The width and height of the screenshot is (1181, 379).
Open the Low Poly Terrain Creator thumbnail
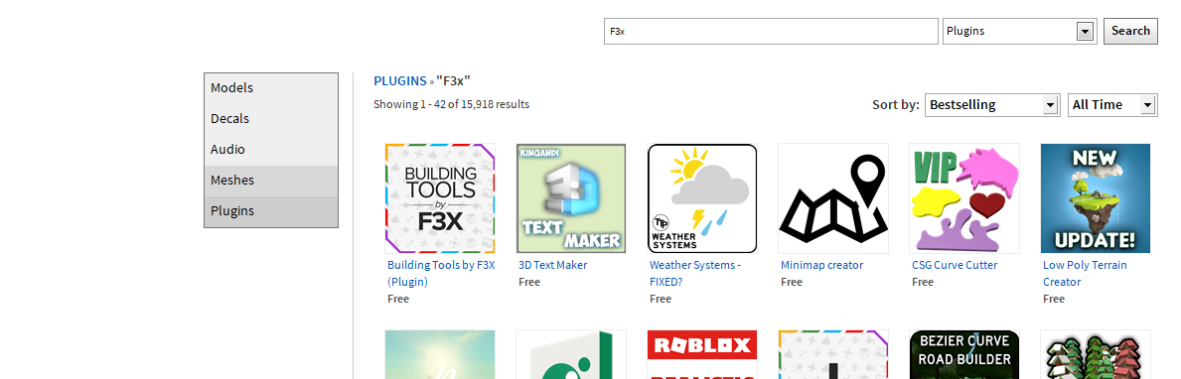coord(1096,198)
